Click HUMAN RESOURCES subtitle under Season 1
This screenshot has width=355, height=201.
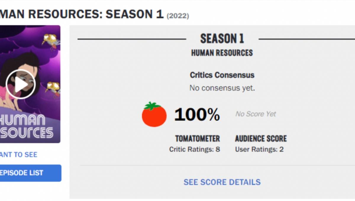[x=222, y=53]
